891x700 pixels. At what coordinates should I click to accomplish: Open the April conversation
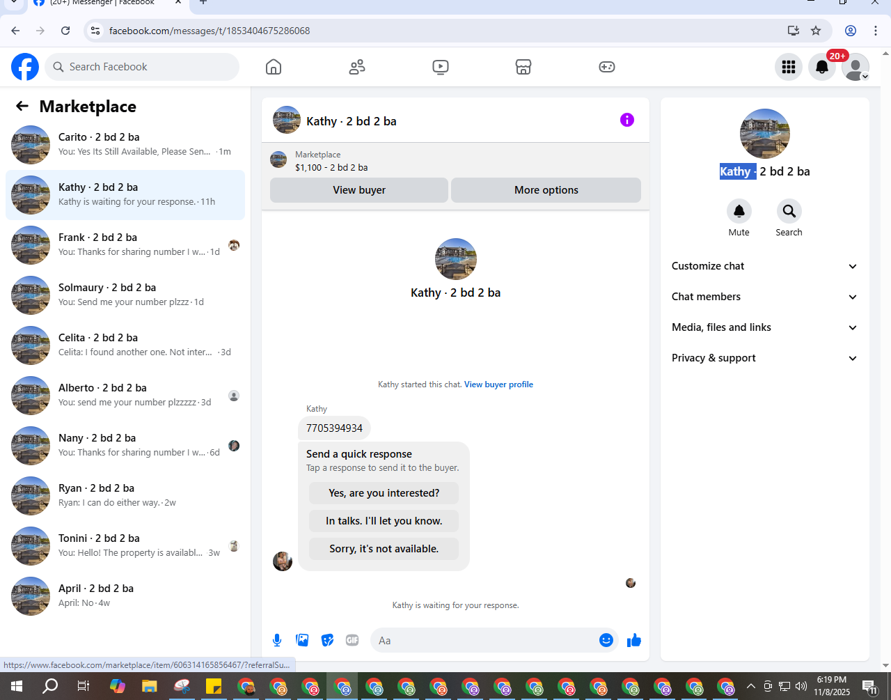coord(125,596)
